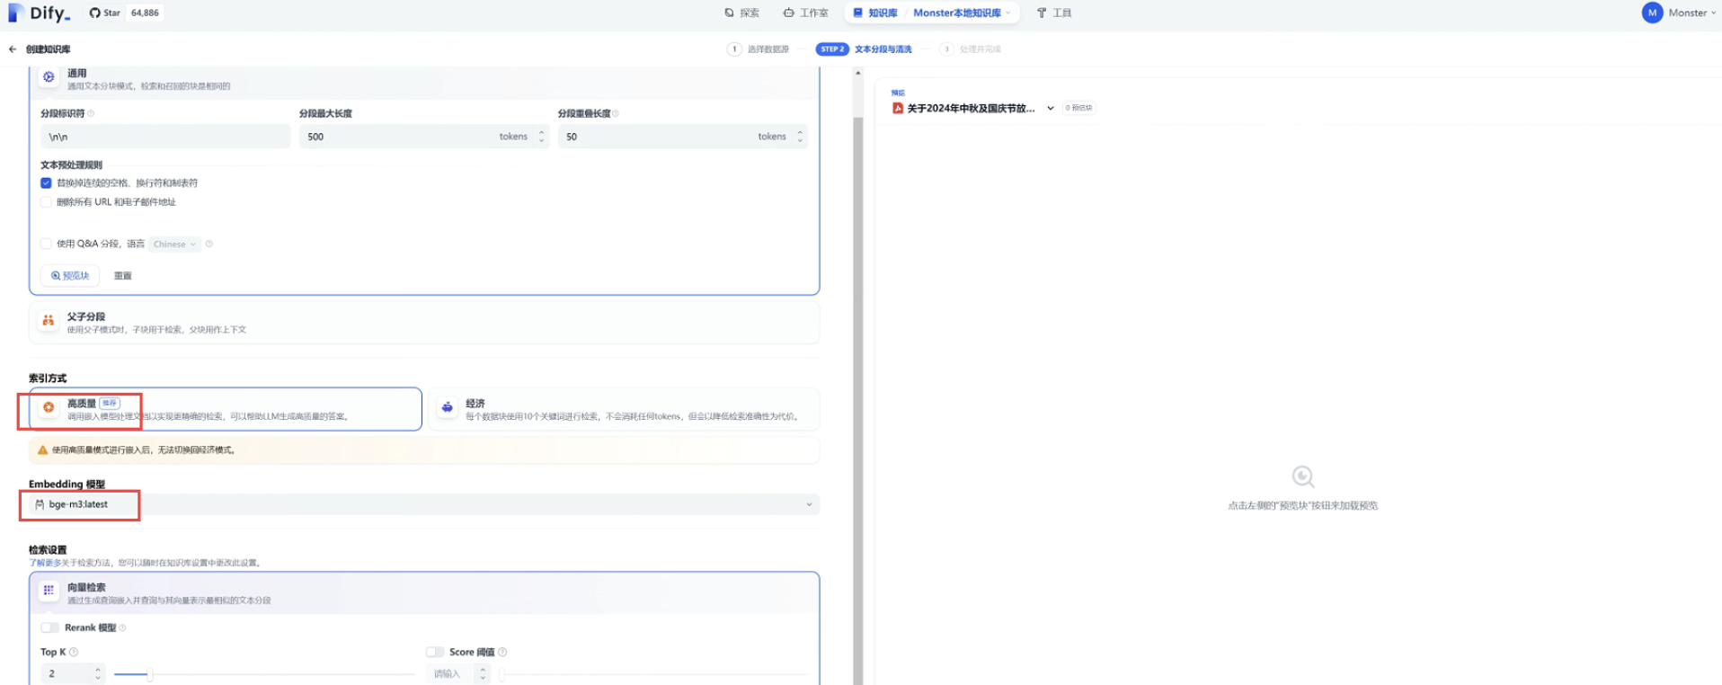Enable 使用 Q&A 分段 checkbox
Screen dimensions: 1722x685
pyautogui.click(x=46, y=244)
